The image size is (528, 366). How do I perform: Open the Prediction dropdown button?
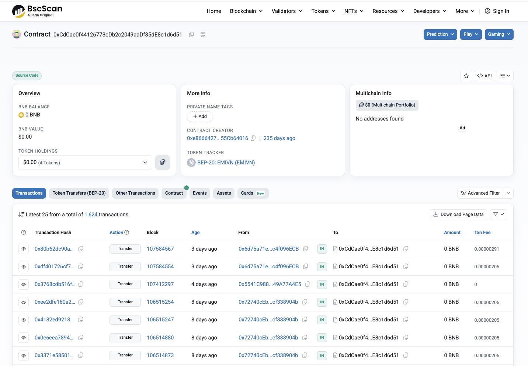click(440, 34)
